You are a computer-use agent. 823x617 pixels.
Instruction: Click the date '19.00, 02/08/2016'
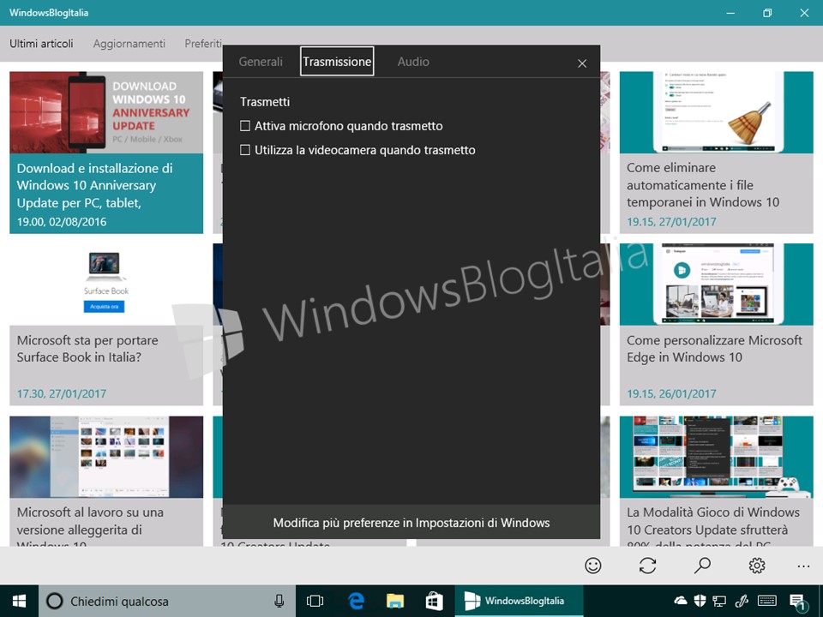pos(62,222)
